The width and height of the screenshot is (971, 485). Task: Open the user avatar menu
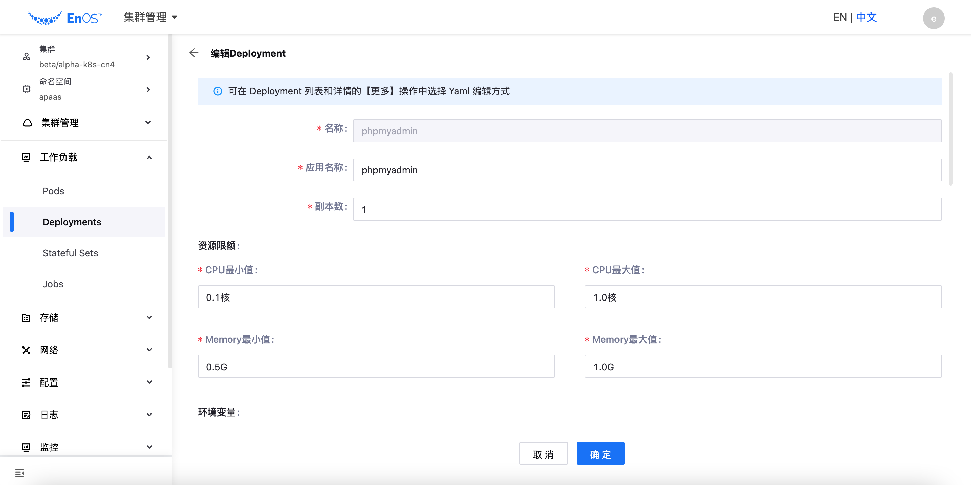[x=933, y=18]
